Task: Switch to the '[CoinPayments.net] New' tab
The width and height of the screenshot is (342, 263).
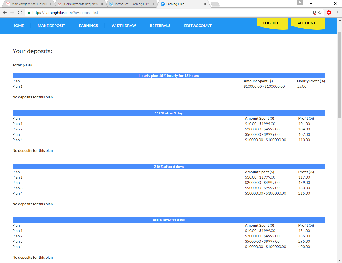Action: click(x=80, y=4)
